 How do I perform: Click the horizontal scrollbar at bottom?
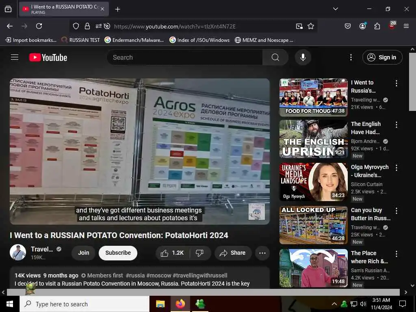tap(203, 292)
